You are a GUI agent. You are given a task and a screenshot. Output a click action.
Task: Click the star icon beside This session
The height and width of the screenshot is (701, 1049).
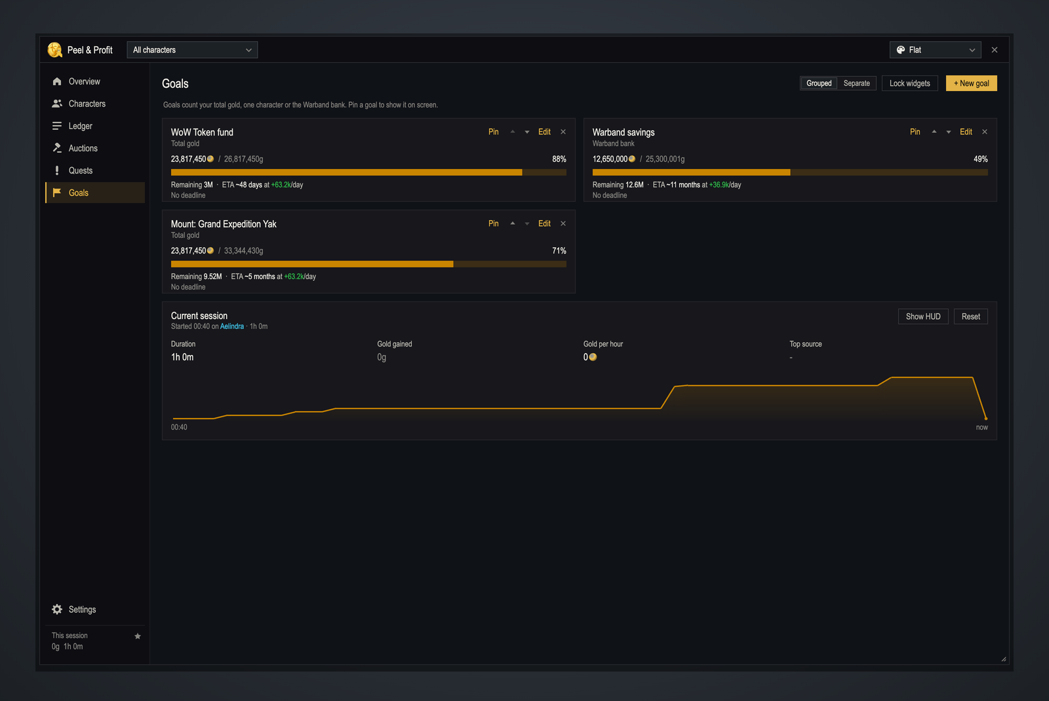(138, 636)
